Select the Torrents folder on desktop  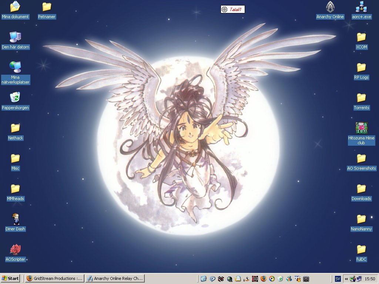(361, 98)
